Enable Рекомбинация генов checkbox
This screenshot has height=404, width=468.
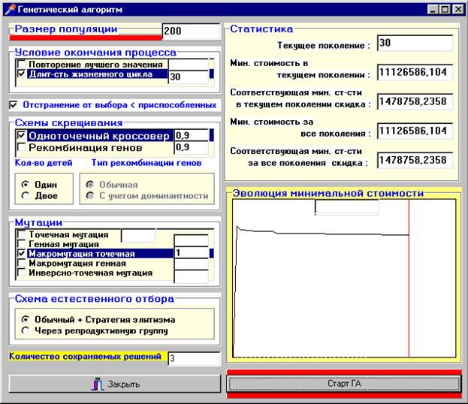pyautogui.click(x=21, y=147)
